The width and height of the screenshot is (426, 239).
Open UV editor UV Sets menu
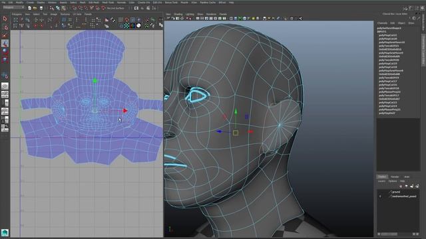click(77, 14)
